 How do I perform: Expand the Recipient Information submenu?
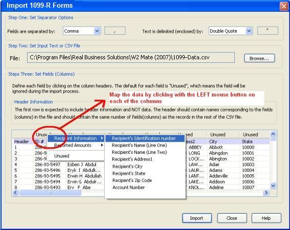pyautogui.click(x=77, y=139)
